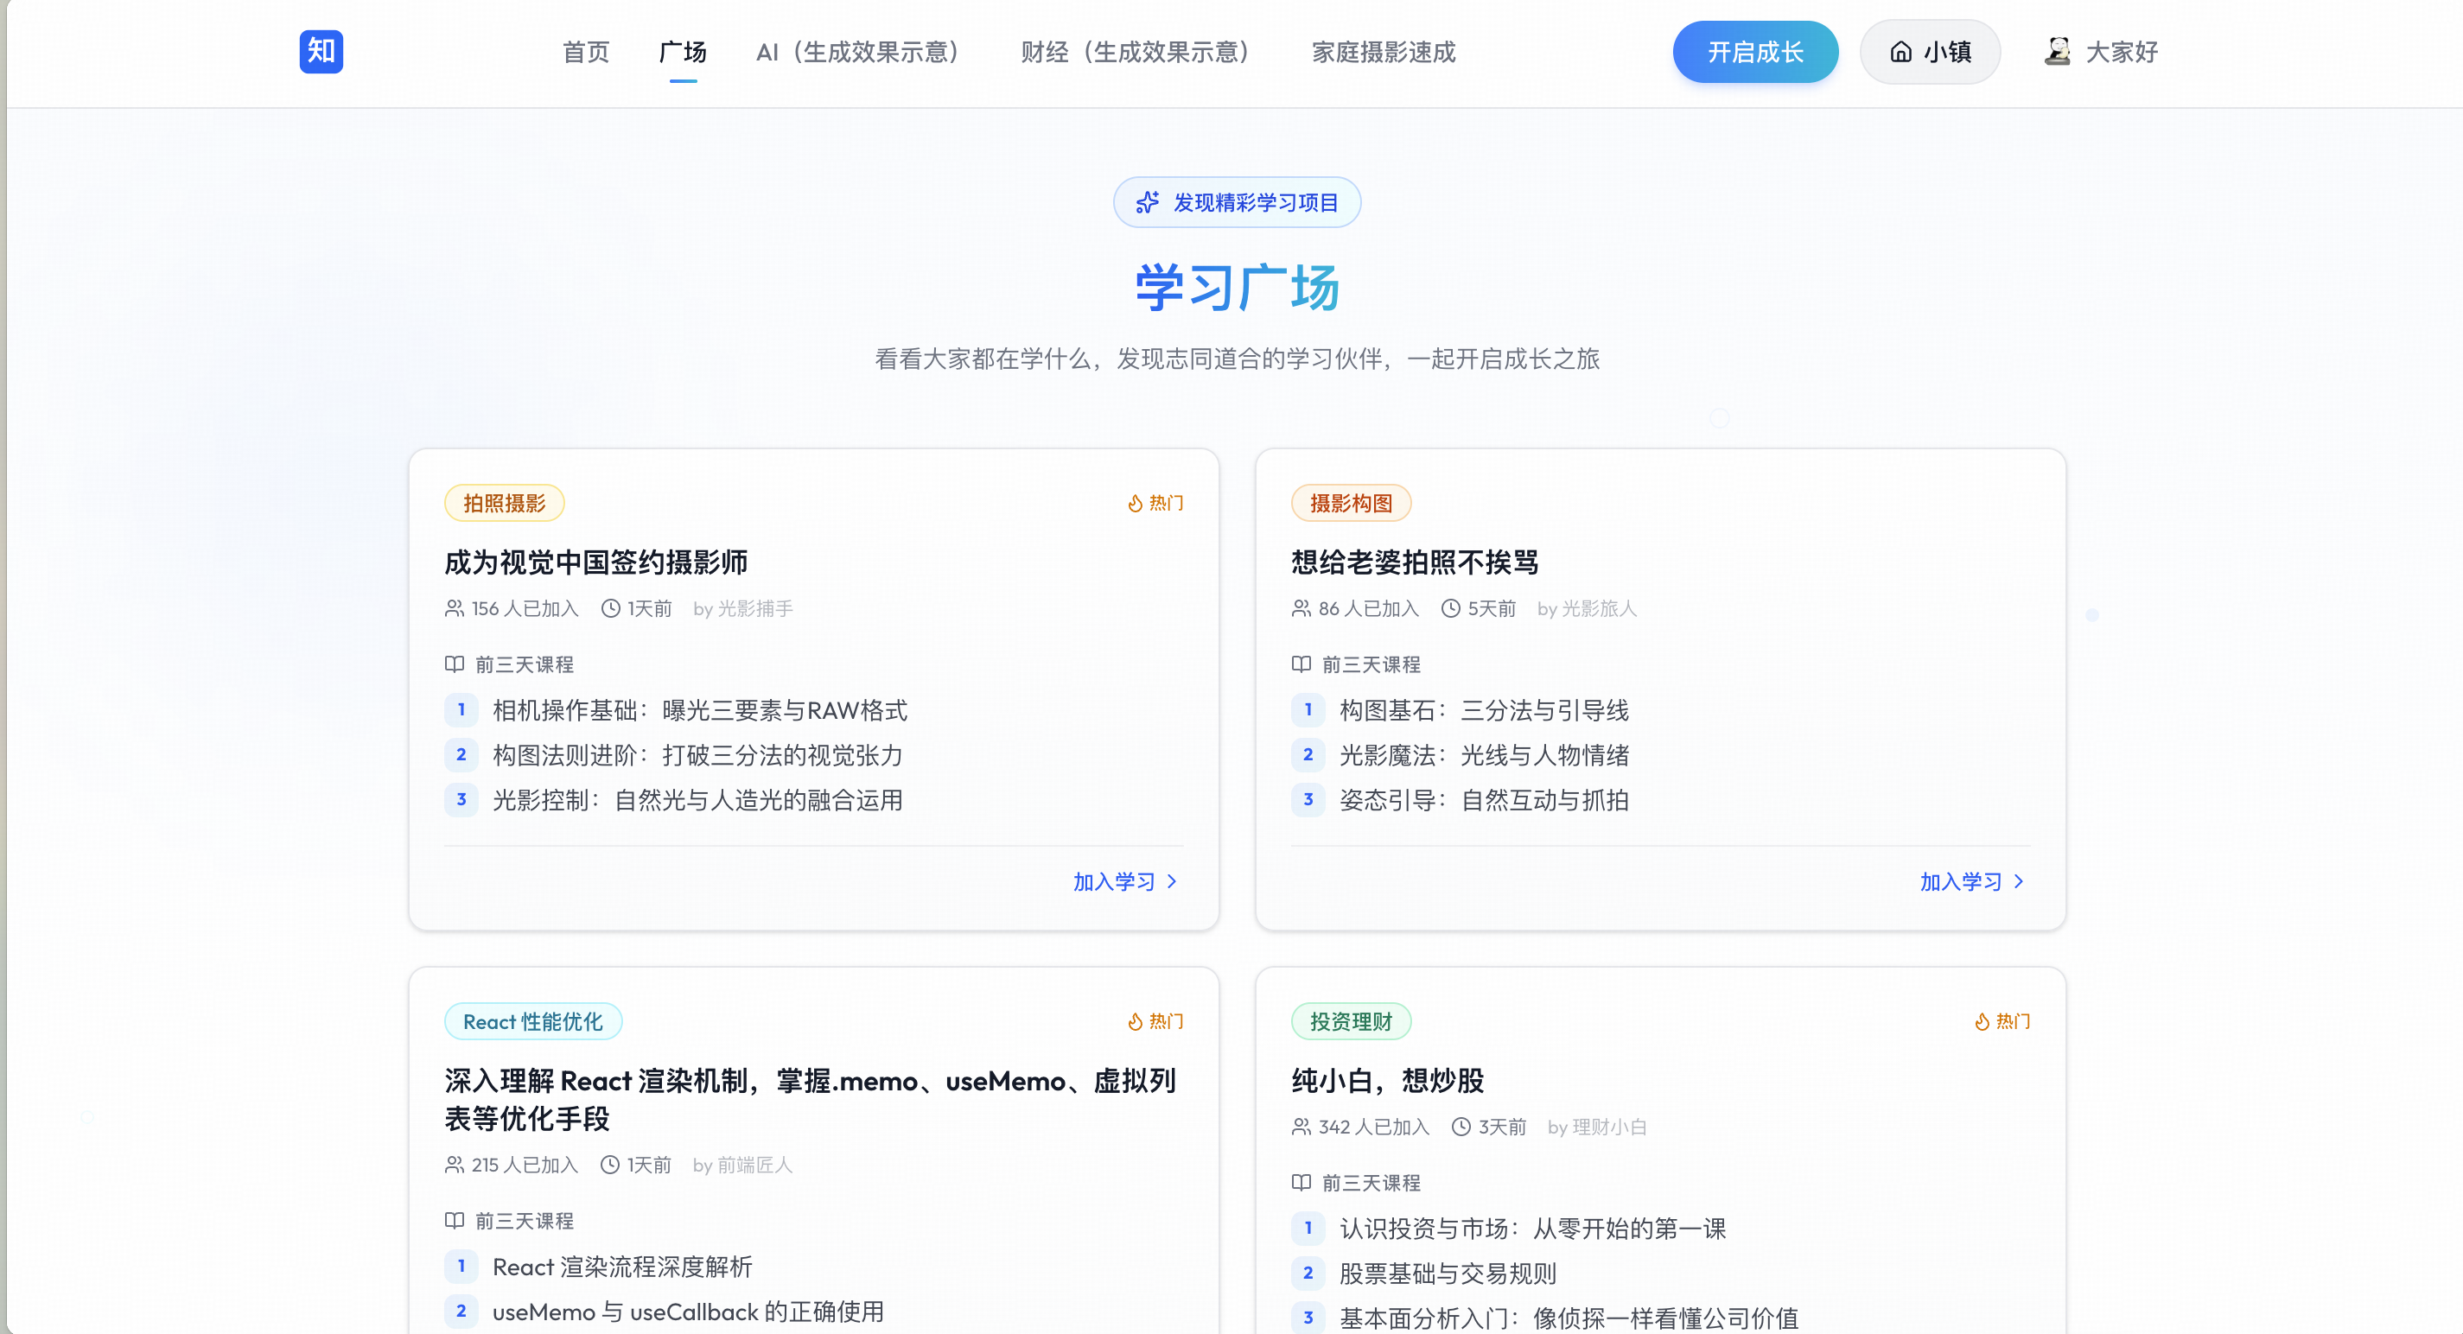
Task: Click the blue 知 logo icon
Action: [321, 52]
